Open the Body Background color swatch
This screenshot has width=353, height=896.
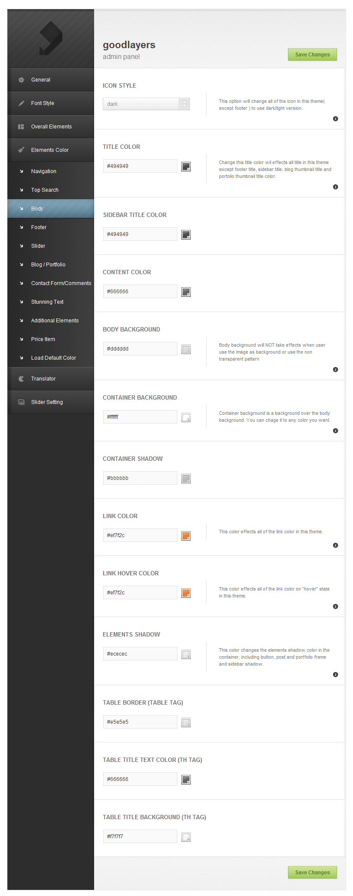pyautogui.click(x=186, y=349)
